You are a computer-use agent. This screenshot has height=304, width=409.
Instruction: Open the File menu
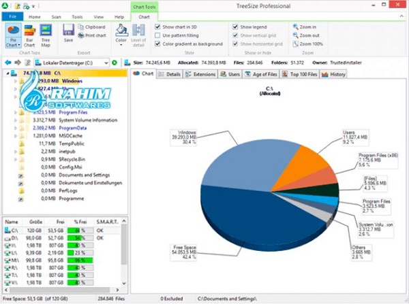coord(12,16)
